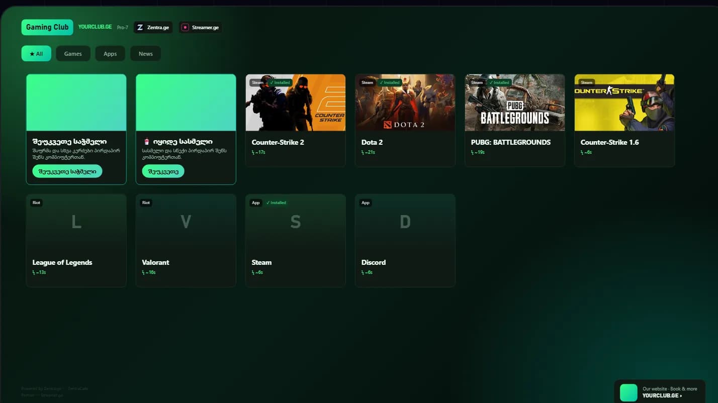Click the App badge on the Discord card
718x403 pixels.
tap(366, 203)
